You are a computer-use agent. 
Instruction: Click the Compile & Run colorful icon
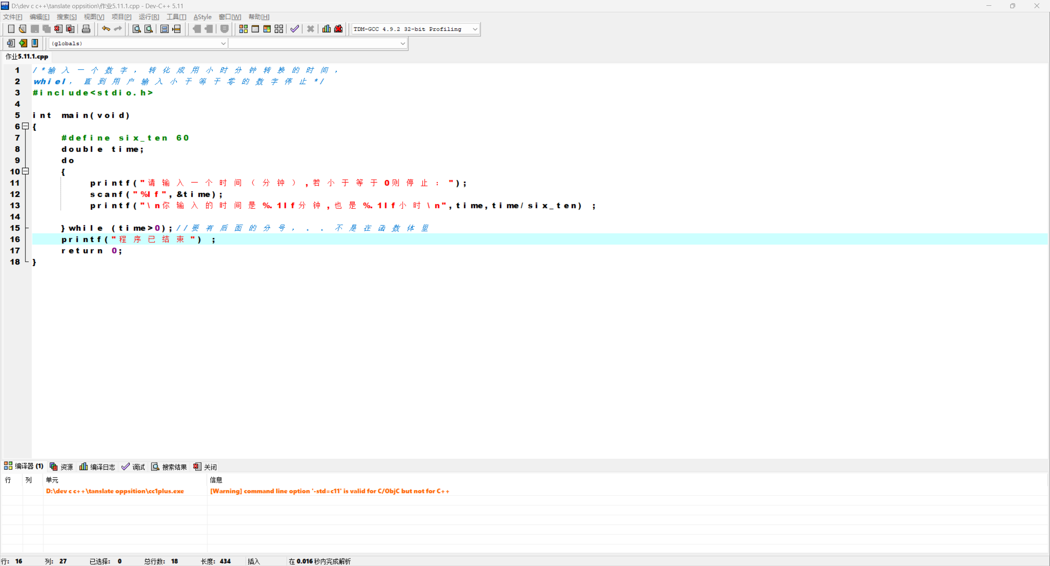point(267,29)
